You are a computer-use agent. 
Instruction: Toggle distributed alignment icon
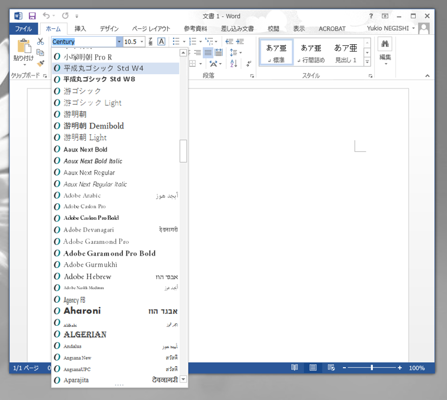(219, 52)
